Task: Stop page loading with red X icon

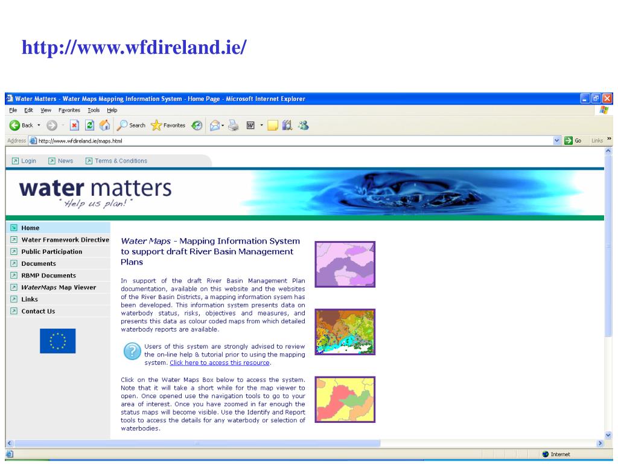Action: click(74, 126)
